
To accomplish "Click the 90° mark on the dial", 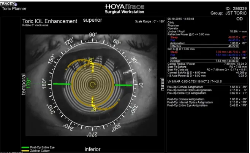I will pyautogui.click(x=93, y=35).
